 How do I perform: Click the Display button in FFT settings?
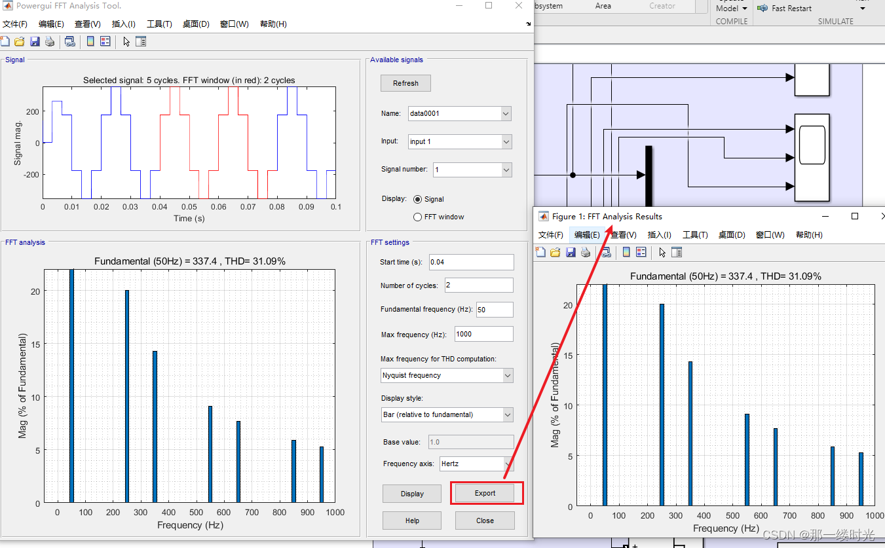412,494
